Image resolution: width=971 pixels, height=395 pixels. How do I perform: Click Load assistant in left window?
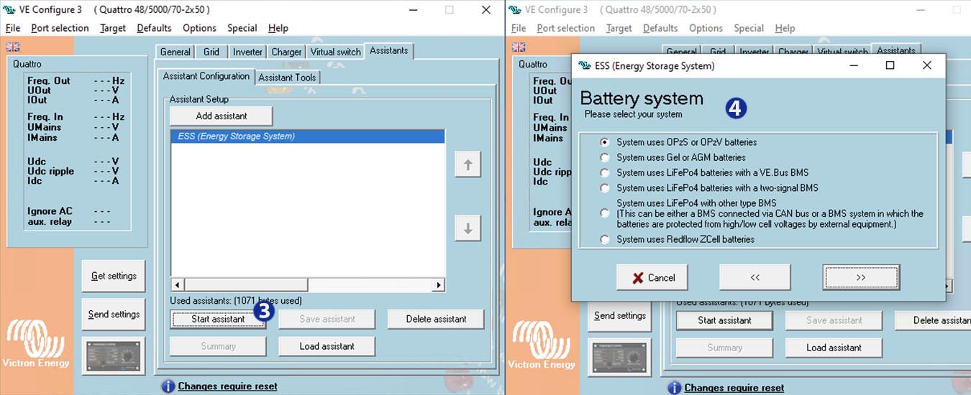pyautogui.click(x=327, y=346)
